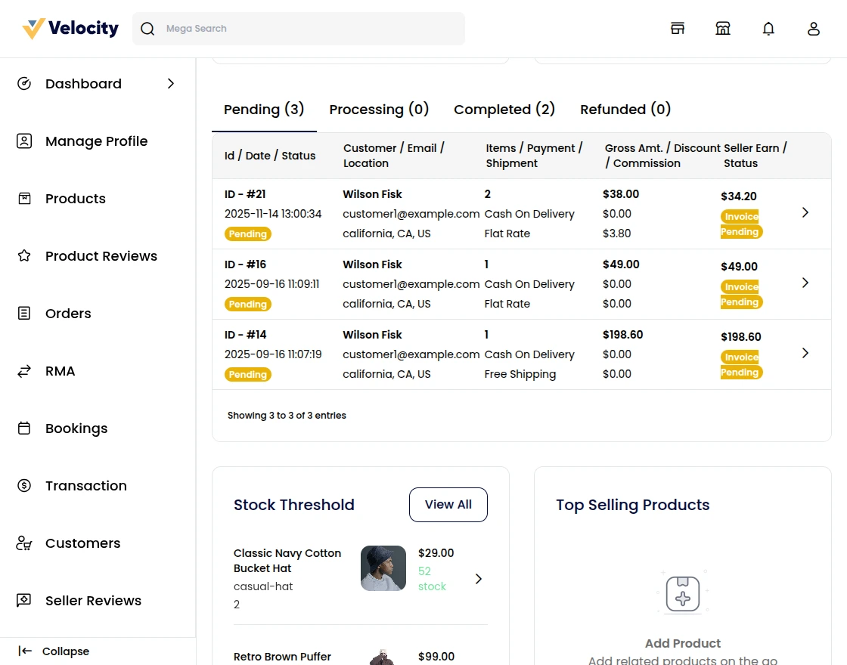The width and height of the screenshot is (847, 665).
Task: Click the Seller Reviews sidebar icon
Action: pos(24,601)
